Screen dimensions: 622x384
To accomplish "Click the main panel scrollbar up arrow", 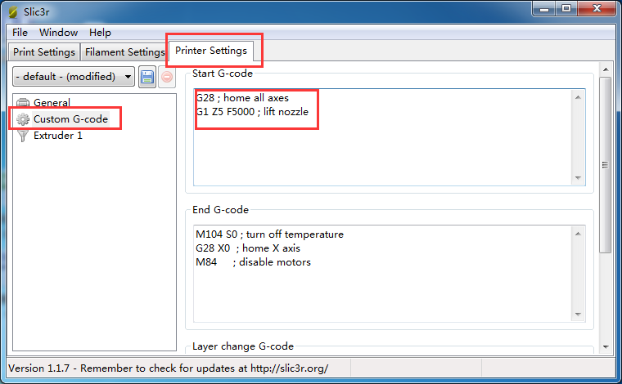I will 606,69.
